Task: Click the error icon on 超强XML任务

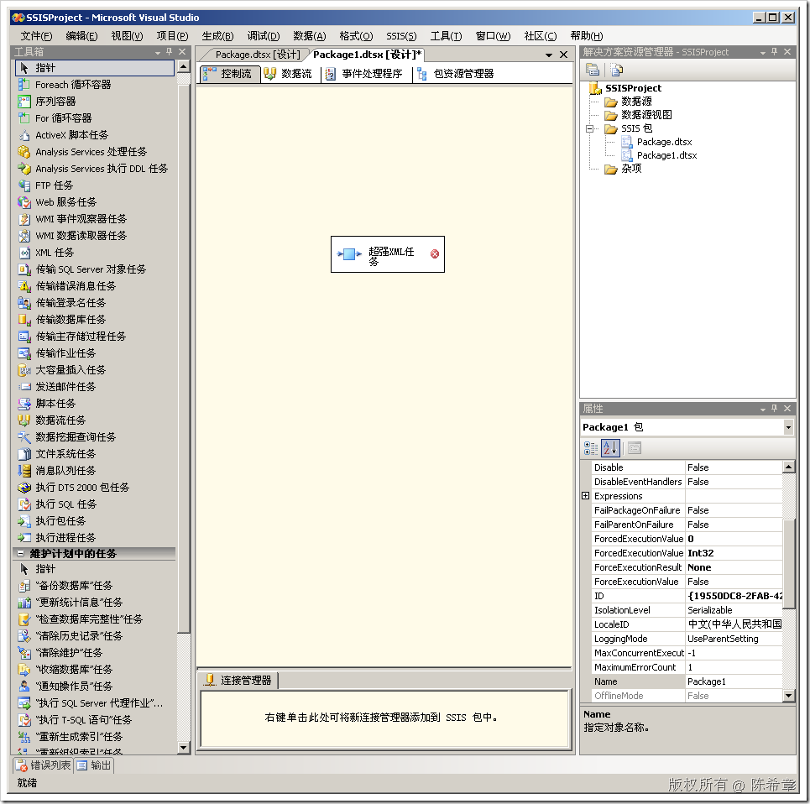Action: (435, 253)
